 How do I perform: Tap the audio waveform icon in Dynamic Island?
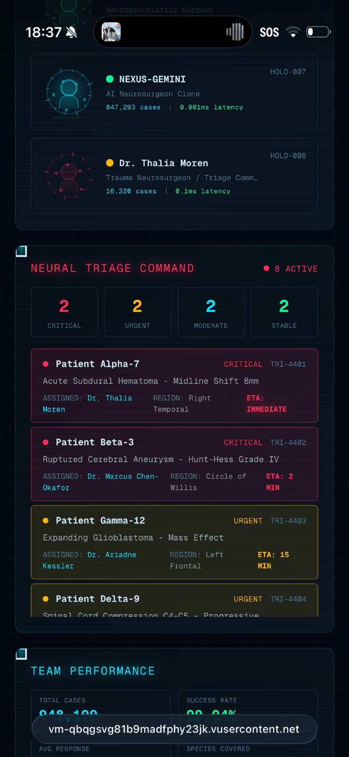point(235,32)
